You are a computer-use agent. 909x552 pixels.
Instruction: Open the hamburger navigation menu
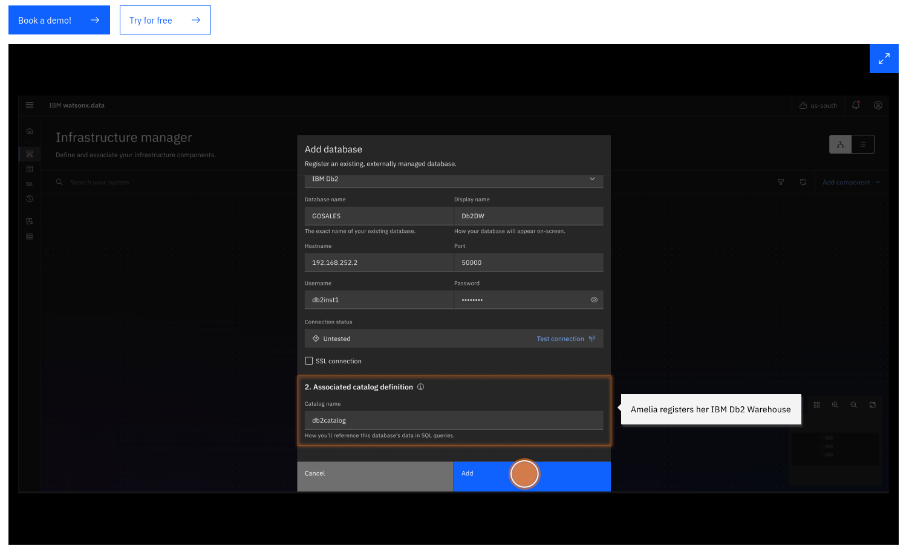[30, 105]
